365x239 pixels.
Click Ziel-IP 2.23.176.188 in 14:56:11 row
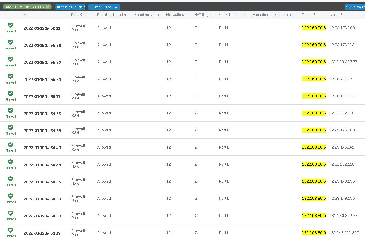pyautogui.click(x=343, y=28)
